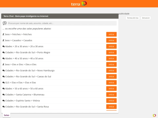Select Cidades > Espírito Santo > Vitória text
Viewport: 158px width, 118px height.
tap(23, 101)
